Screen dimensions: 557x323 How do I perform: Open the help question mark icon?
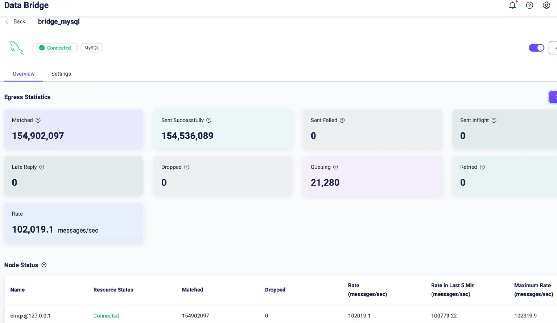(x=529, y=5)
